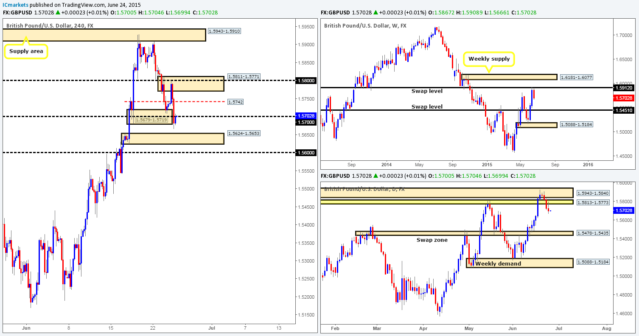The height and width of the screenshot is (336, 639).
Task: Click the '1.46000' axis value on daily chart
Action: pos(623,314)
